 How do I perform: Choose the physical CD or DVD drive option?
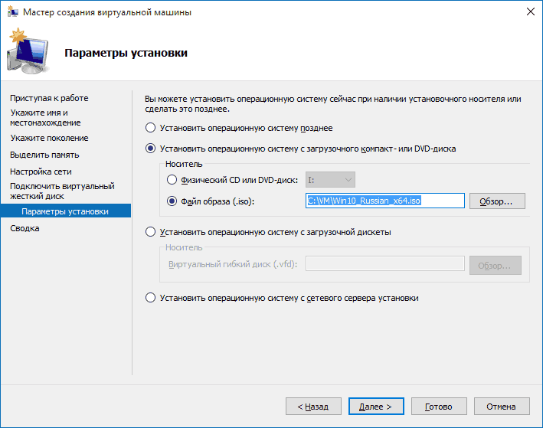pos(172,180)
